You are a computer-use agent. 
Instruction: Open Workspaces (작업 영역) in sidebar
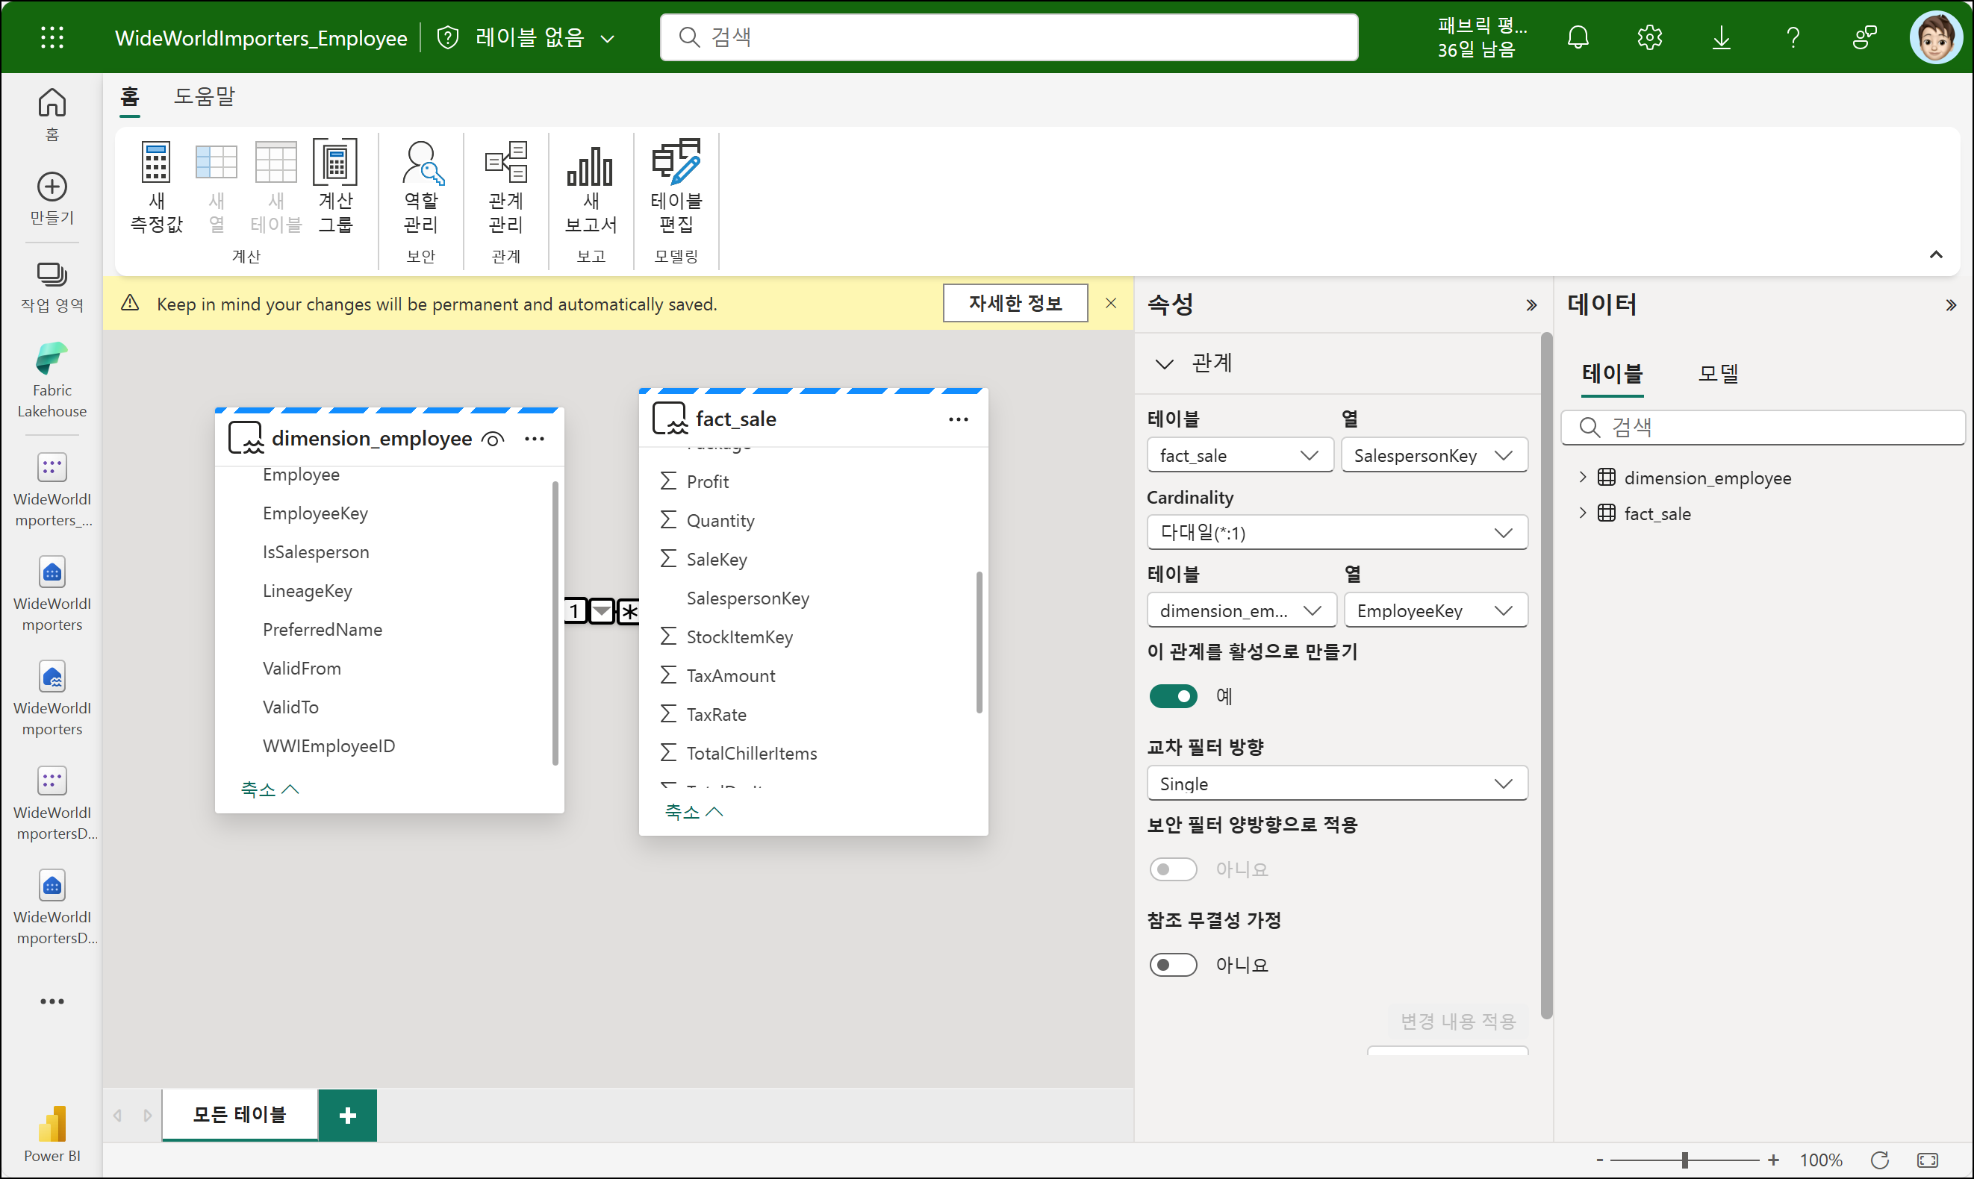[52, 287]
